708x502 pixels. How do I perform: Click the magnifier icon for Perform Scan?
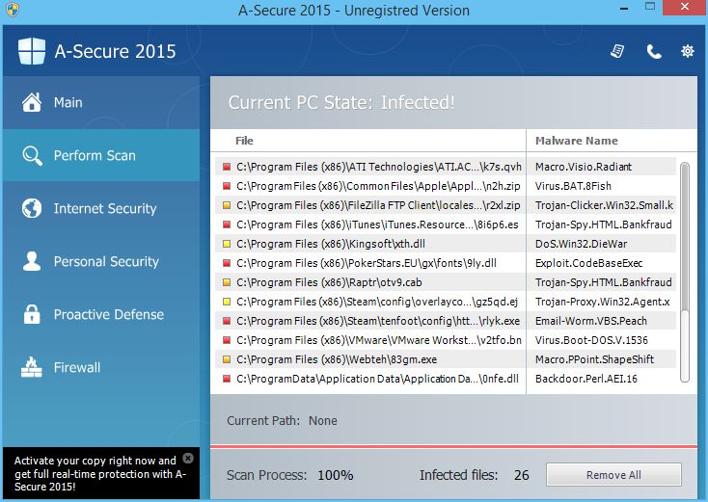(32, 155)
